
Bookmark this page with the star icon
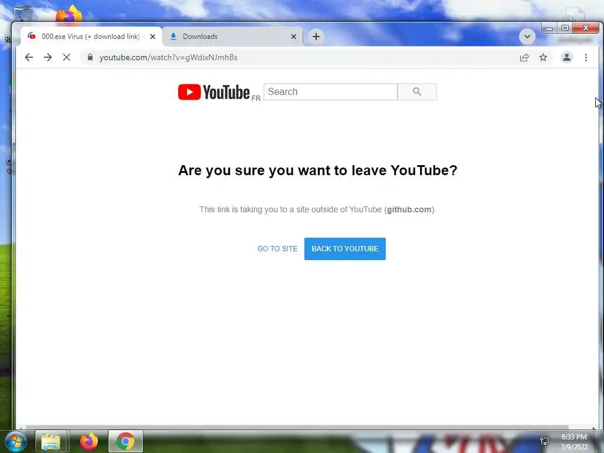click(543, 57)
